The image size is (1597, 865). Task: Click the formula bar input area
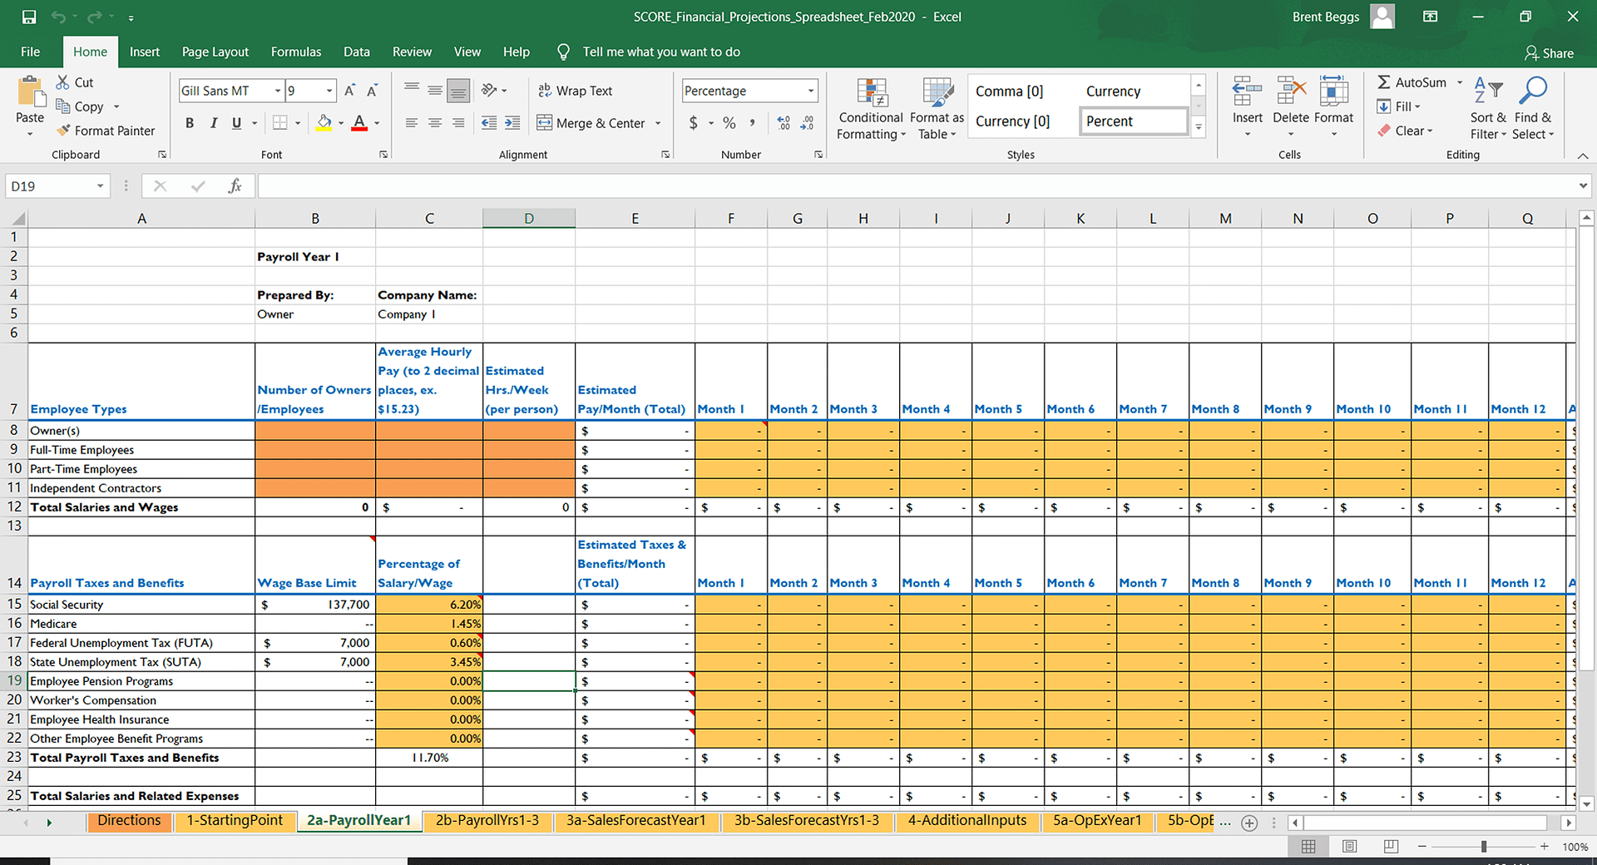pos(917,186)
